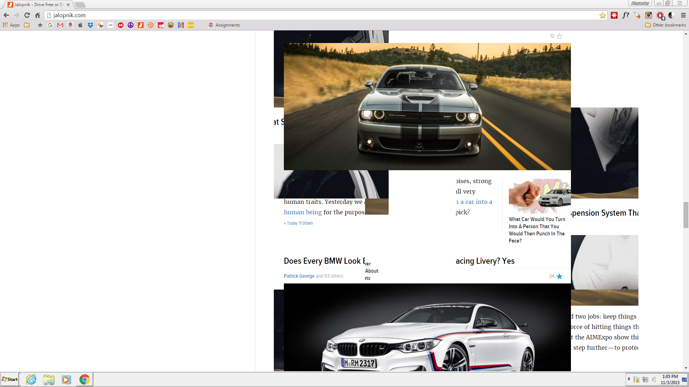Click the f? font identifier extension
Image resolution: width=689 pixels, height=387 pixels.
(x=626, y=15)
